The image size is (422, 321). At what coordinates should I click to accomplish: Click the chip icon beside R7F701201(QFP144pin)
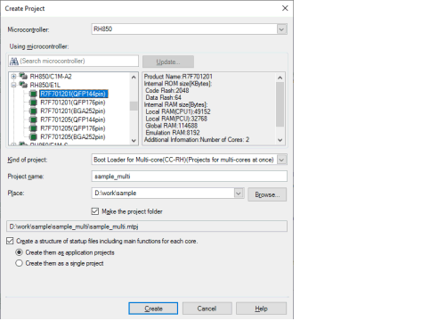(33, 94)
